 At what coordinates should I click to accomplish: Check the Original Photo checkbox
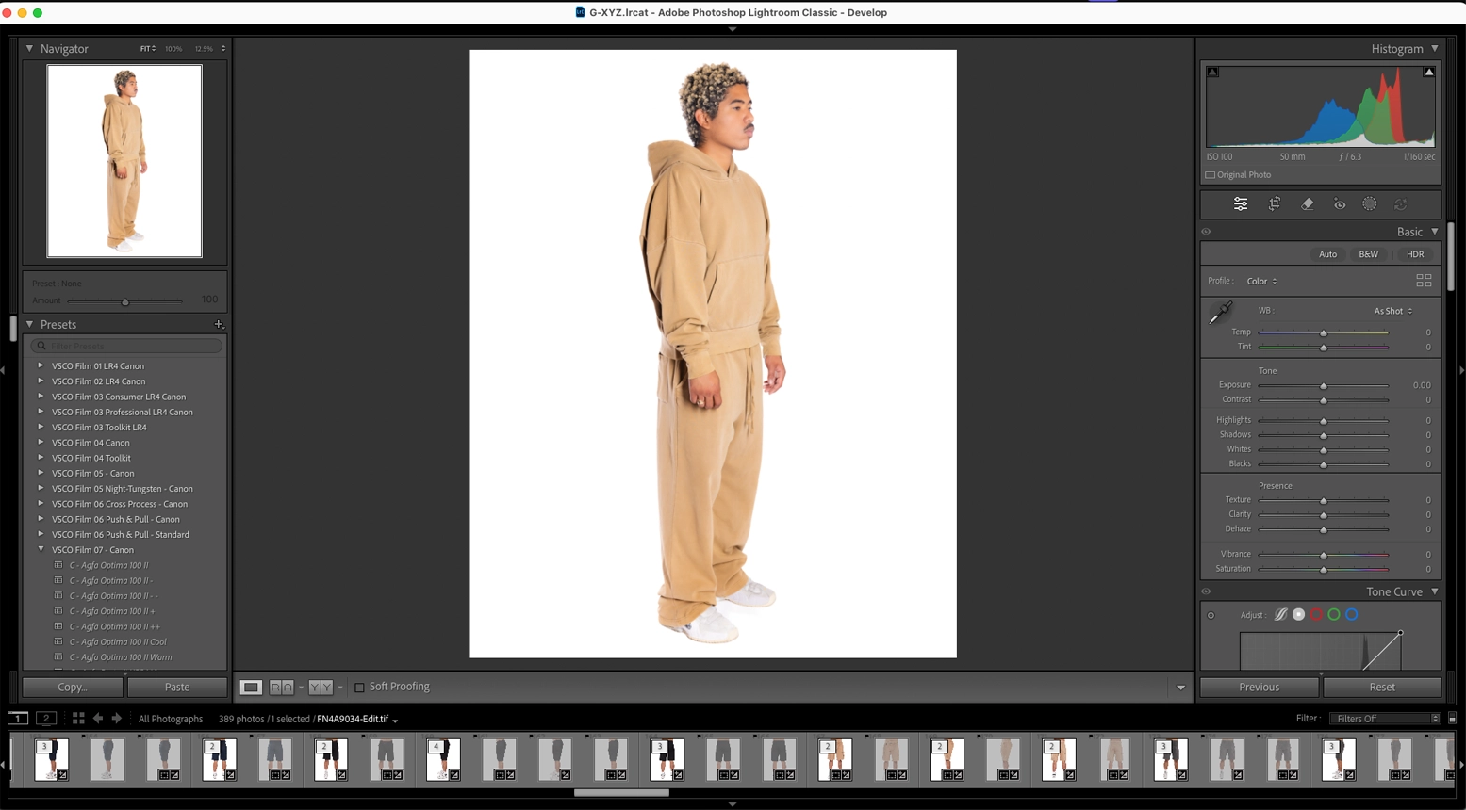tap(1211, 175)
